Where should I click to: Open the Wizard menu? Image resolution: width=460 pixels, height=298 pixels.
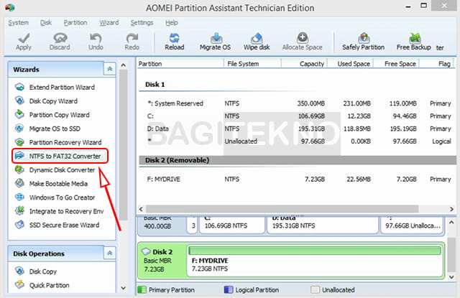tap(109, 22)
